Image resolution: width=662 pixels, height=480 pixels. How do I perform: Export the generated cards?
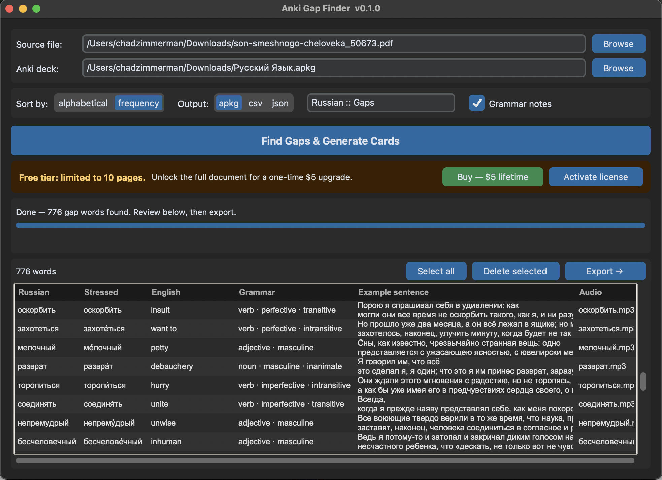605,271
